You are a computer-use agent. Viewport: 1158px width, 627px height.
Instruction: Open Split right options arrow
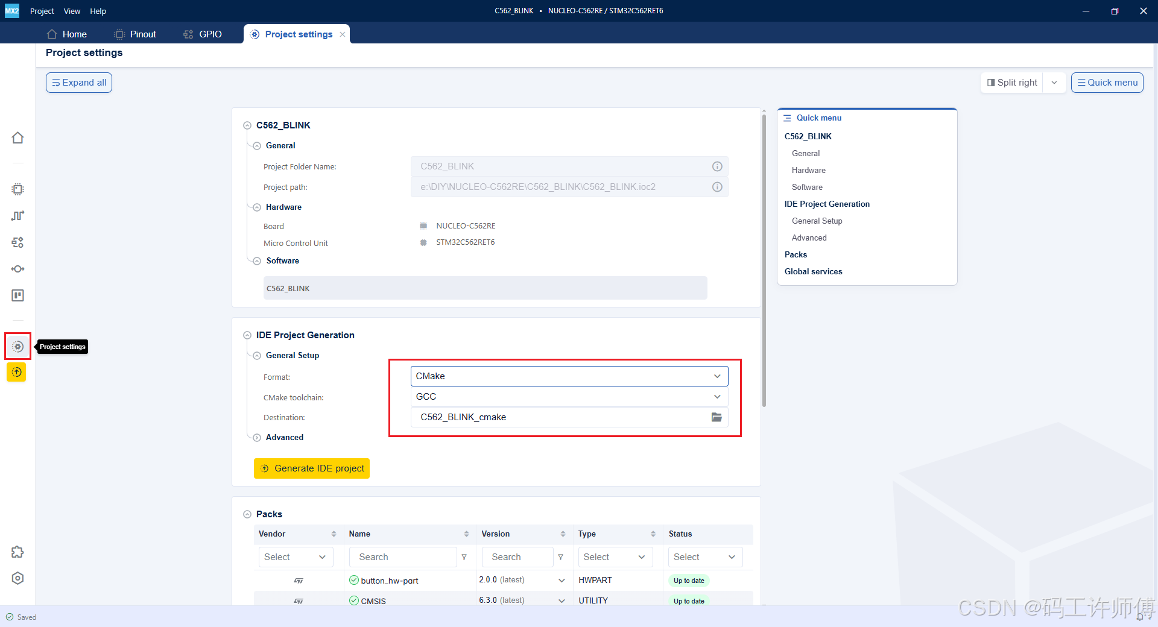(1054, 83)
